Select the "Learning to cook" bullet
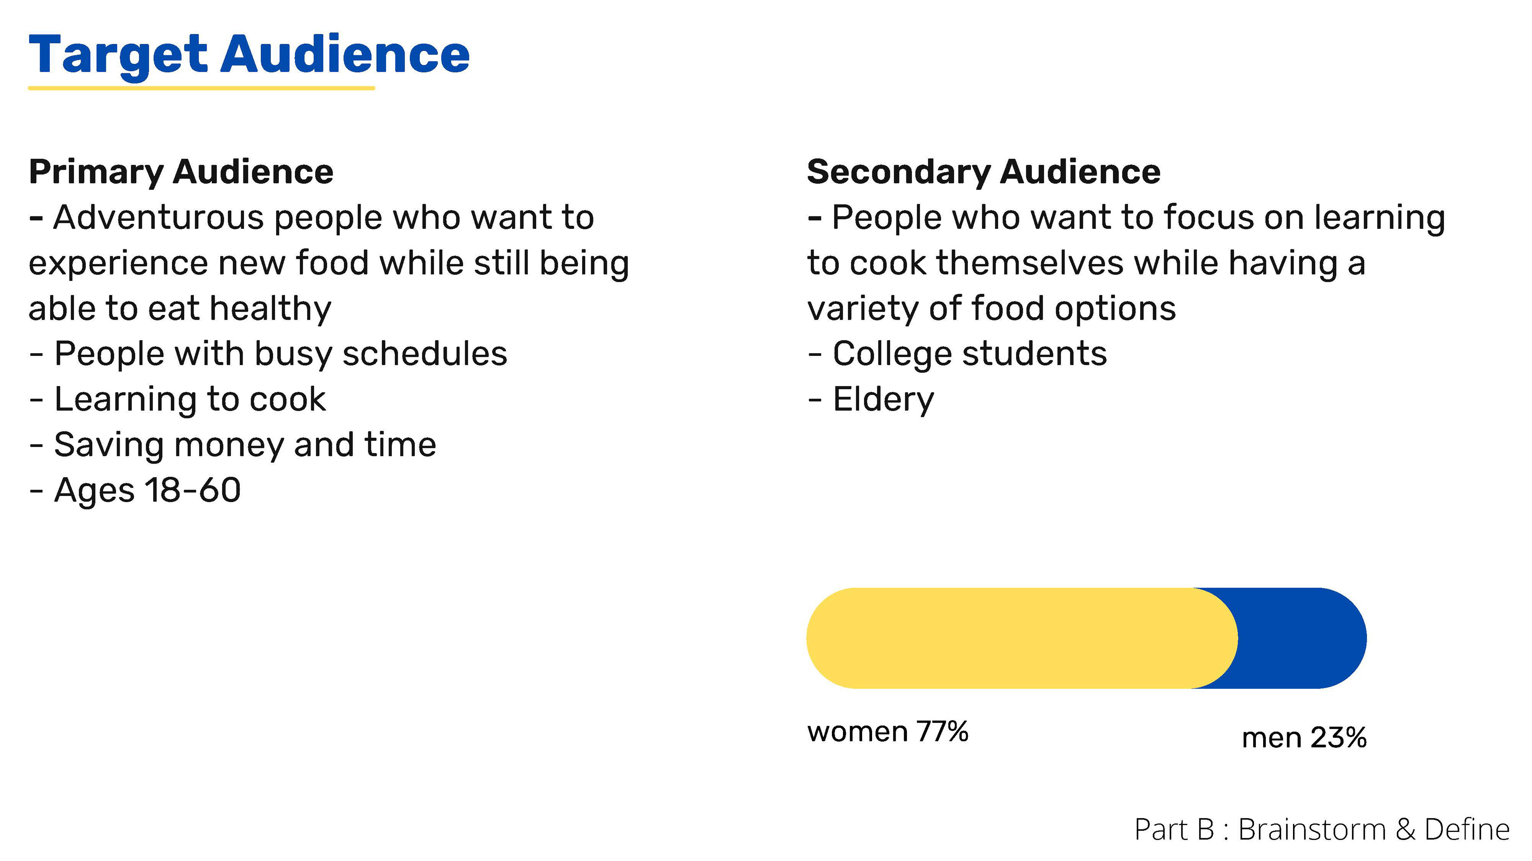The height and width of the screenshot is (861, 1532). [x=189, y=399]
